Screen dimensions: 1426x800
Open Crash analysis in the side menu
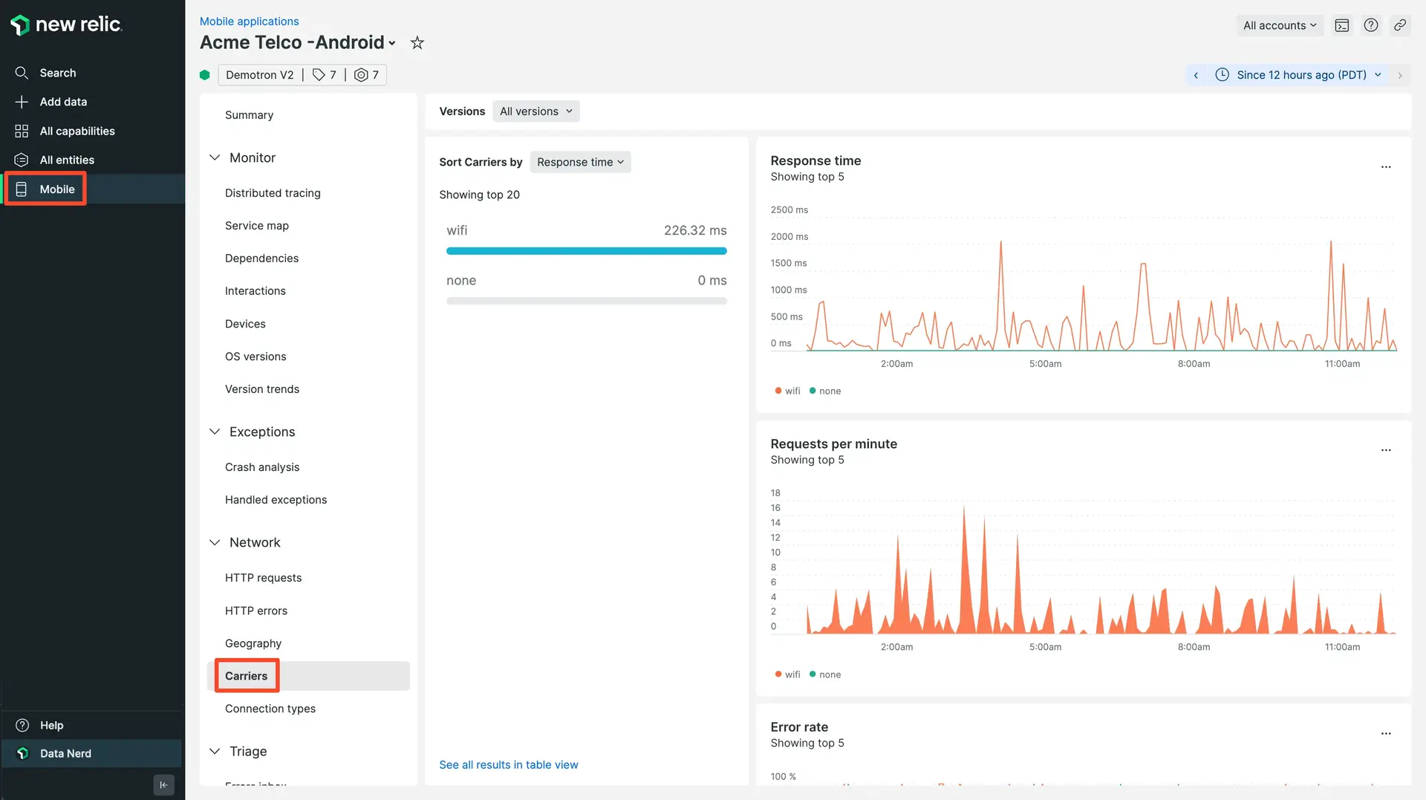pyautogui.click(x=262, y=467)
